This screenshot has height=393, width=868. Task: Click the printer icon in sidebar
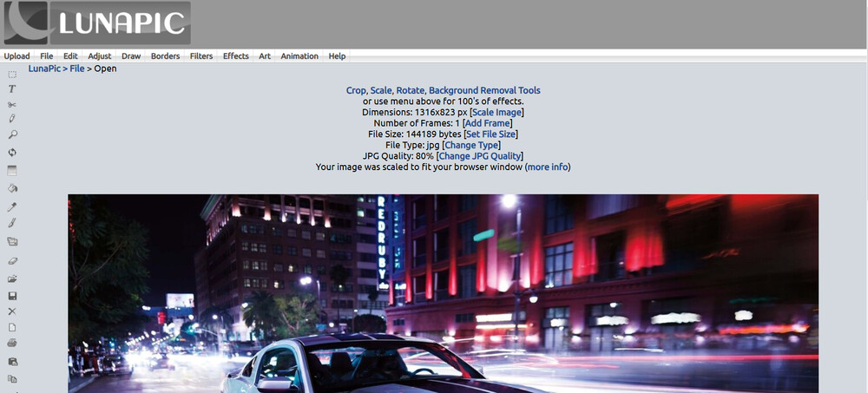[12, 344]
